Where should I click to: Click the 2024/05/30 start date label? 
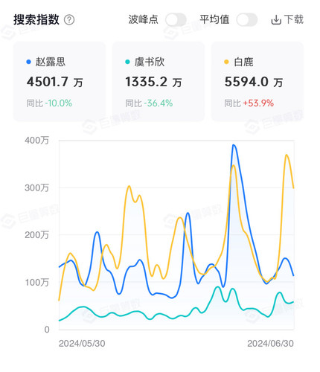[82, 344]
